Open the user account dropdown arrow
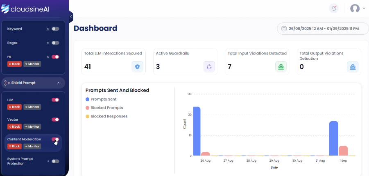This screenshot has width=369, height=176. pos(364,9)
